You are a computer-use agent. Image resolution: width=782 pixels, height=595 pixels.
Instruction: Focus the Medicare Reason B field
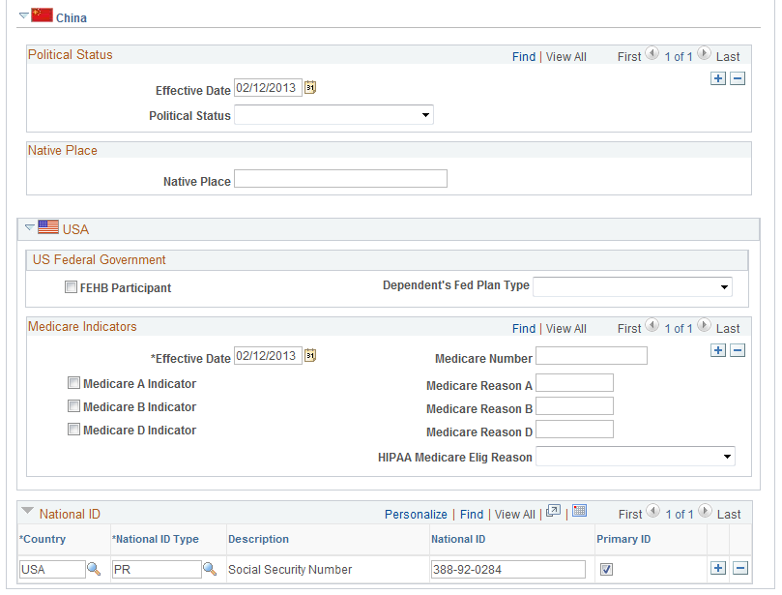click(574, 405)
